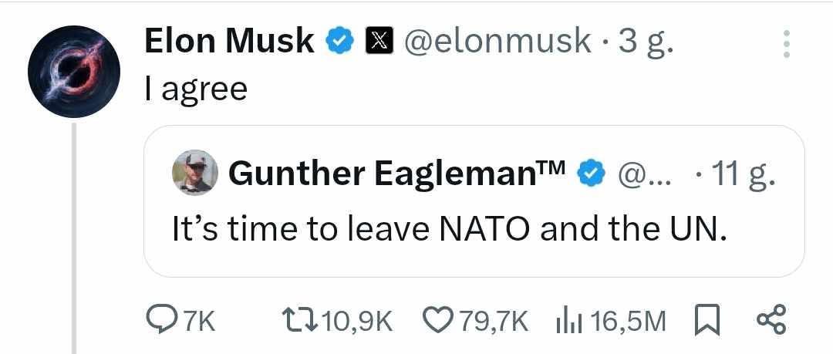Click the "I agree" tweet text

coord(196,89)
